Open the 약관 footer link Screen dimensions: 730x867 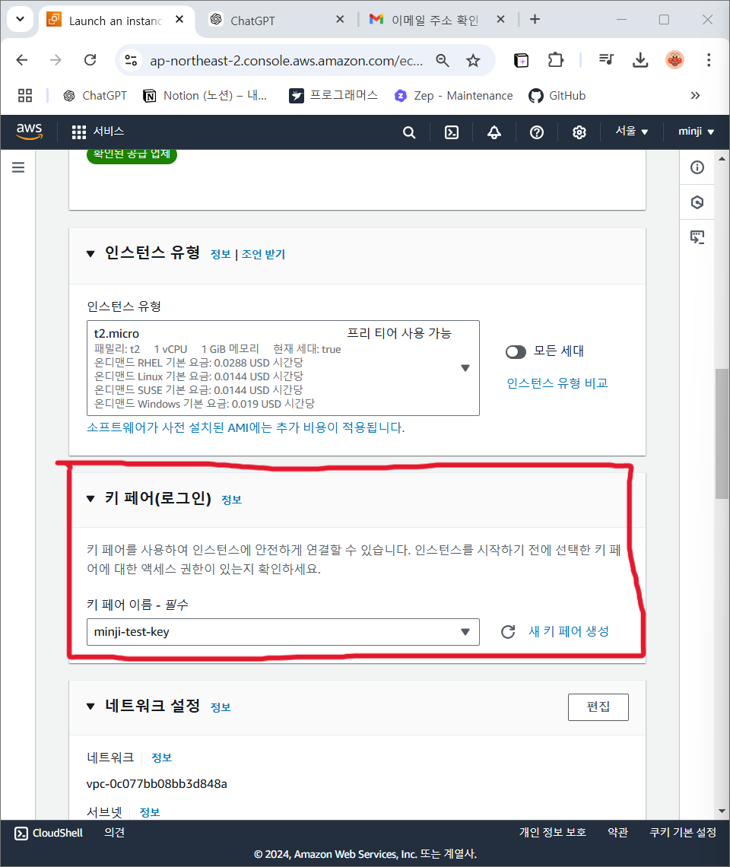coord(617,833)
